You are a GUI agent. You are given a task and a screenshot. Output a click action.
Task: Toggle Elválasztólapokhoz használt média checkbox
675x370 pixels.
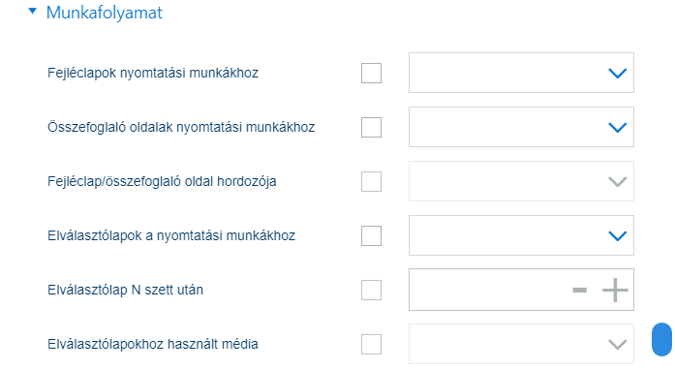[371, 344]
